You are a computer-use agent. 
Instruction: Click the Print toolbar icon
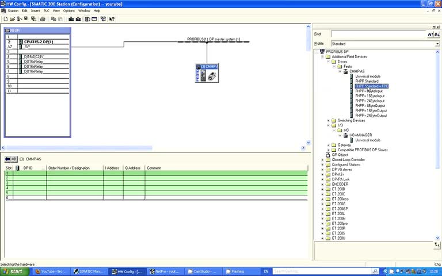(43, 19)
